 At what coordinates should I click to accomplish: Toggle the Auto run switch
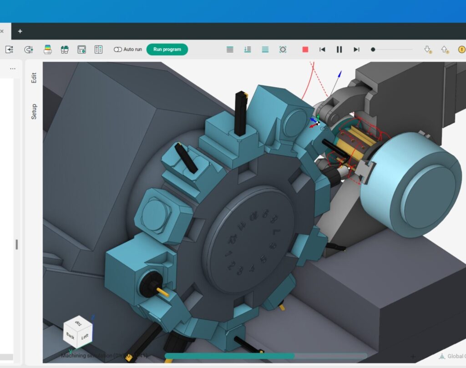(x=118, y=50)
